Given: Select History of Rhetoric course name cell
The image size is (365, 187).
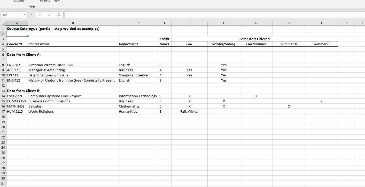Looking at the screenshot, I should click(x=73, y=80).
